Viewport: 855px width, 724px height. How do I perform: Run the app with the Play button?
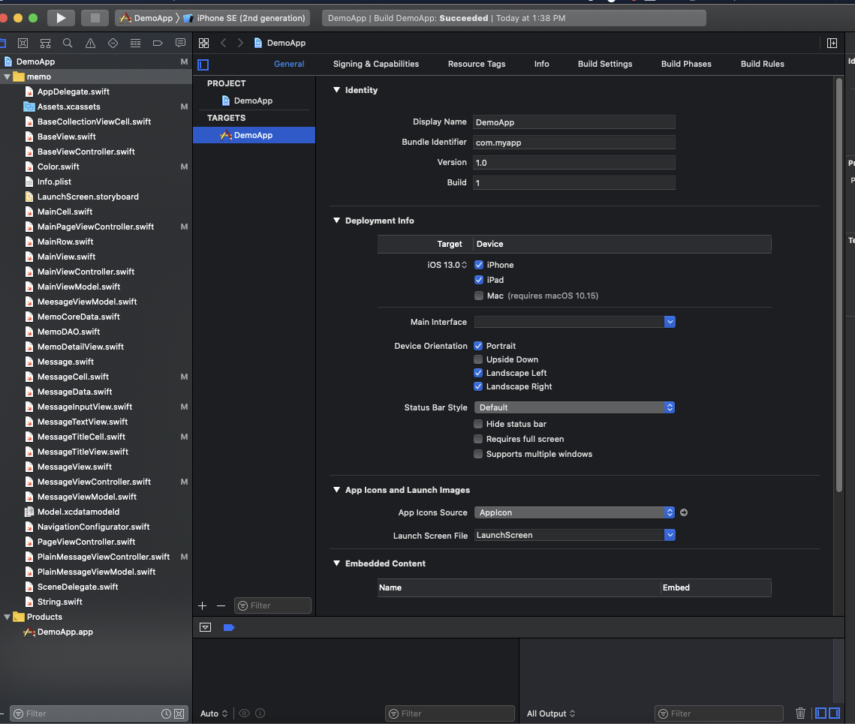pyautogui.click(x=61, y=18)
